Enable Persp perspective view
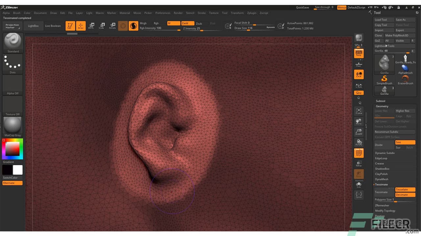Viewport: 421px width, 236px height. coord(359,53)
